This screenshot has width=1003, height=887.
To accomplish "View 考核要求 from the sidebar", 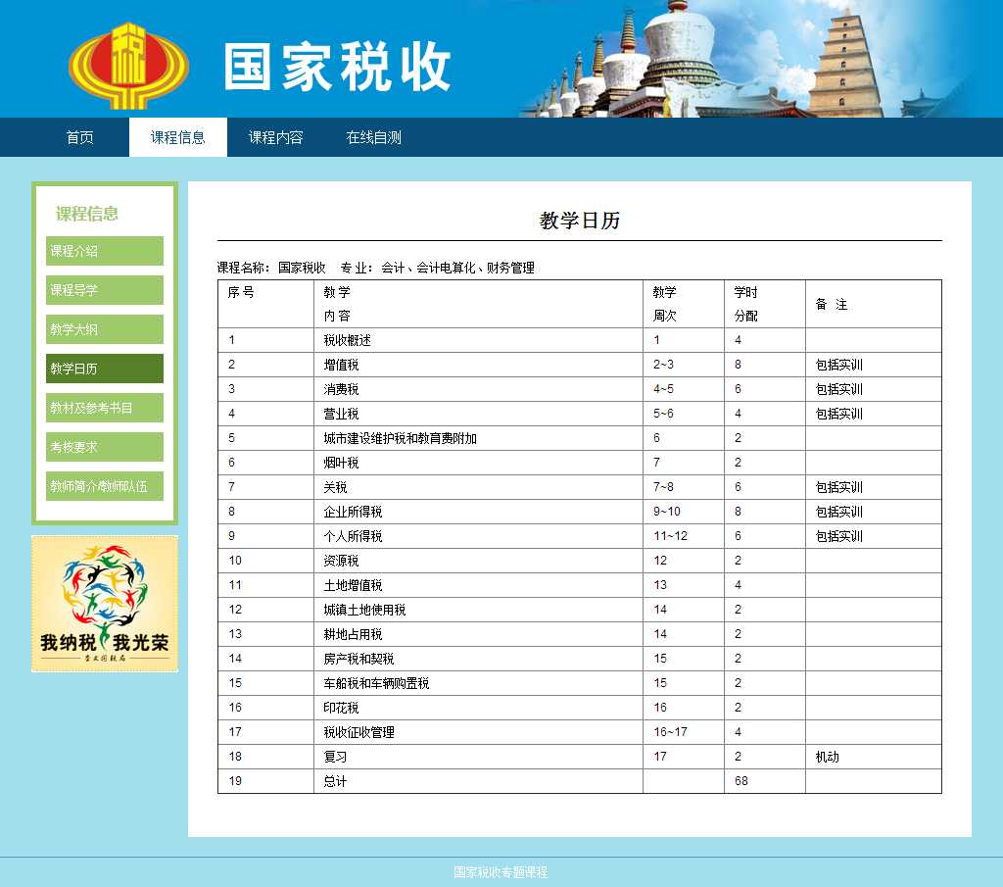I will pyautogui.click(x=105, y=447).
